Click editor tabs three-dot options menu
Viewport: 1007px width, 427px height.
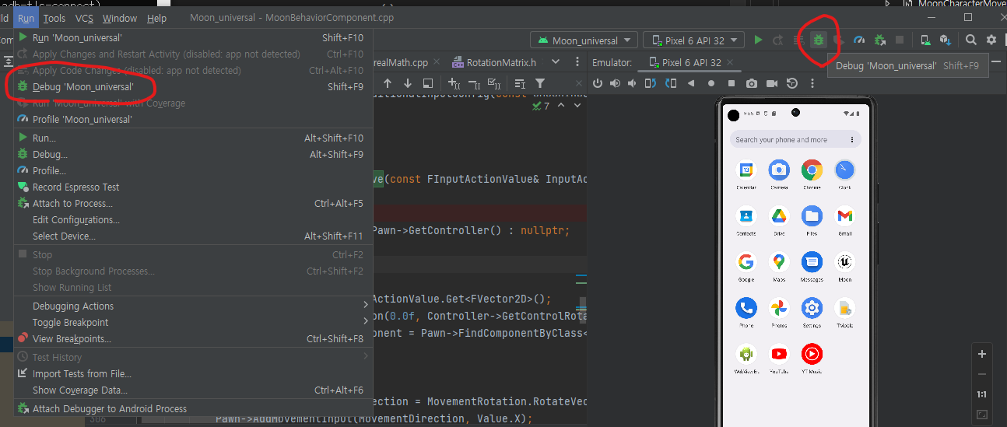point(577,62)
